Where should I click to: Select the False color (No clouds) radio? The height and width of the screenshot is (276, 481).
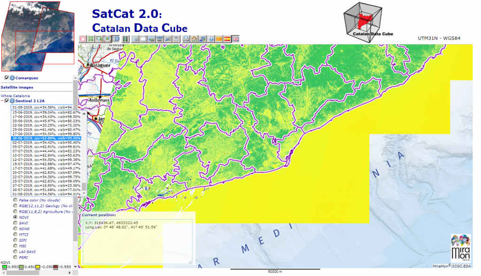16,200
